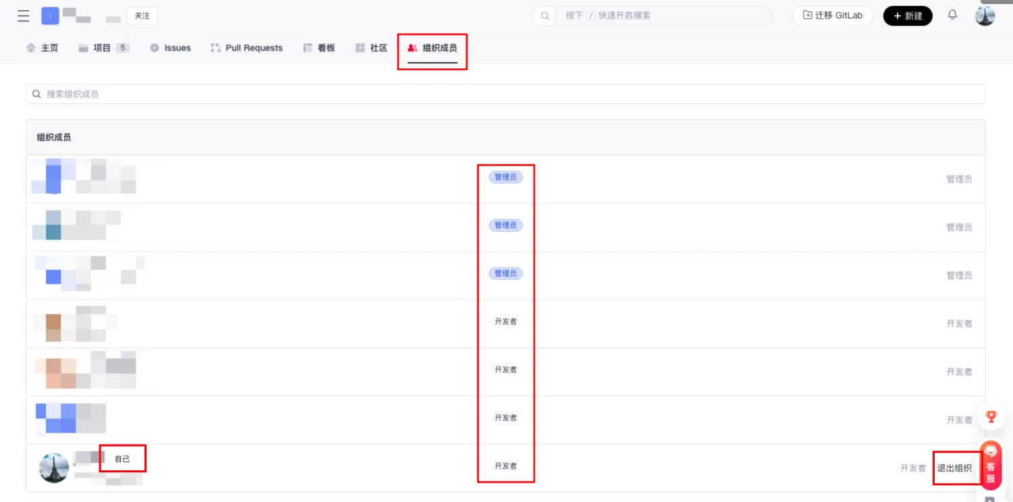Switch to the 看板 tab

click(x=319, y=48)
